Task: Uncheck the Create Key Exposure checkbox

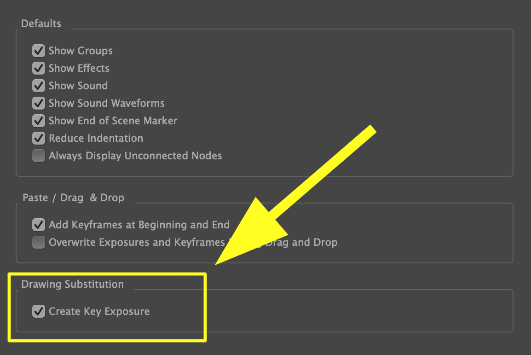Action: pyautogui.click(x=39, y=311)
